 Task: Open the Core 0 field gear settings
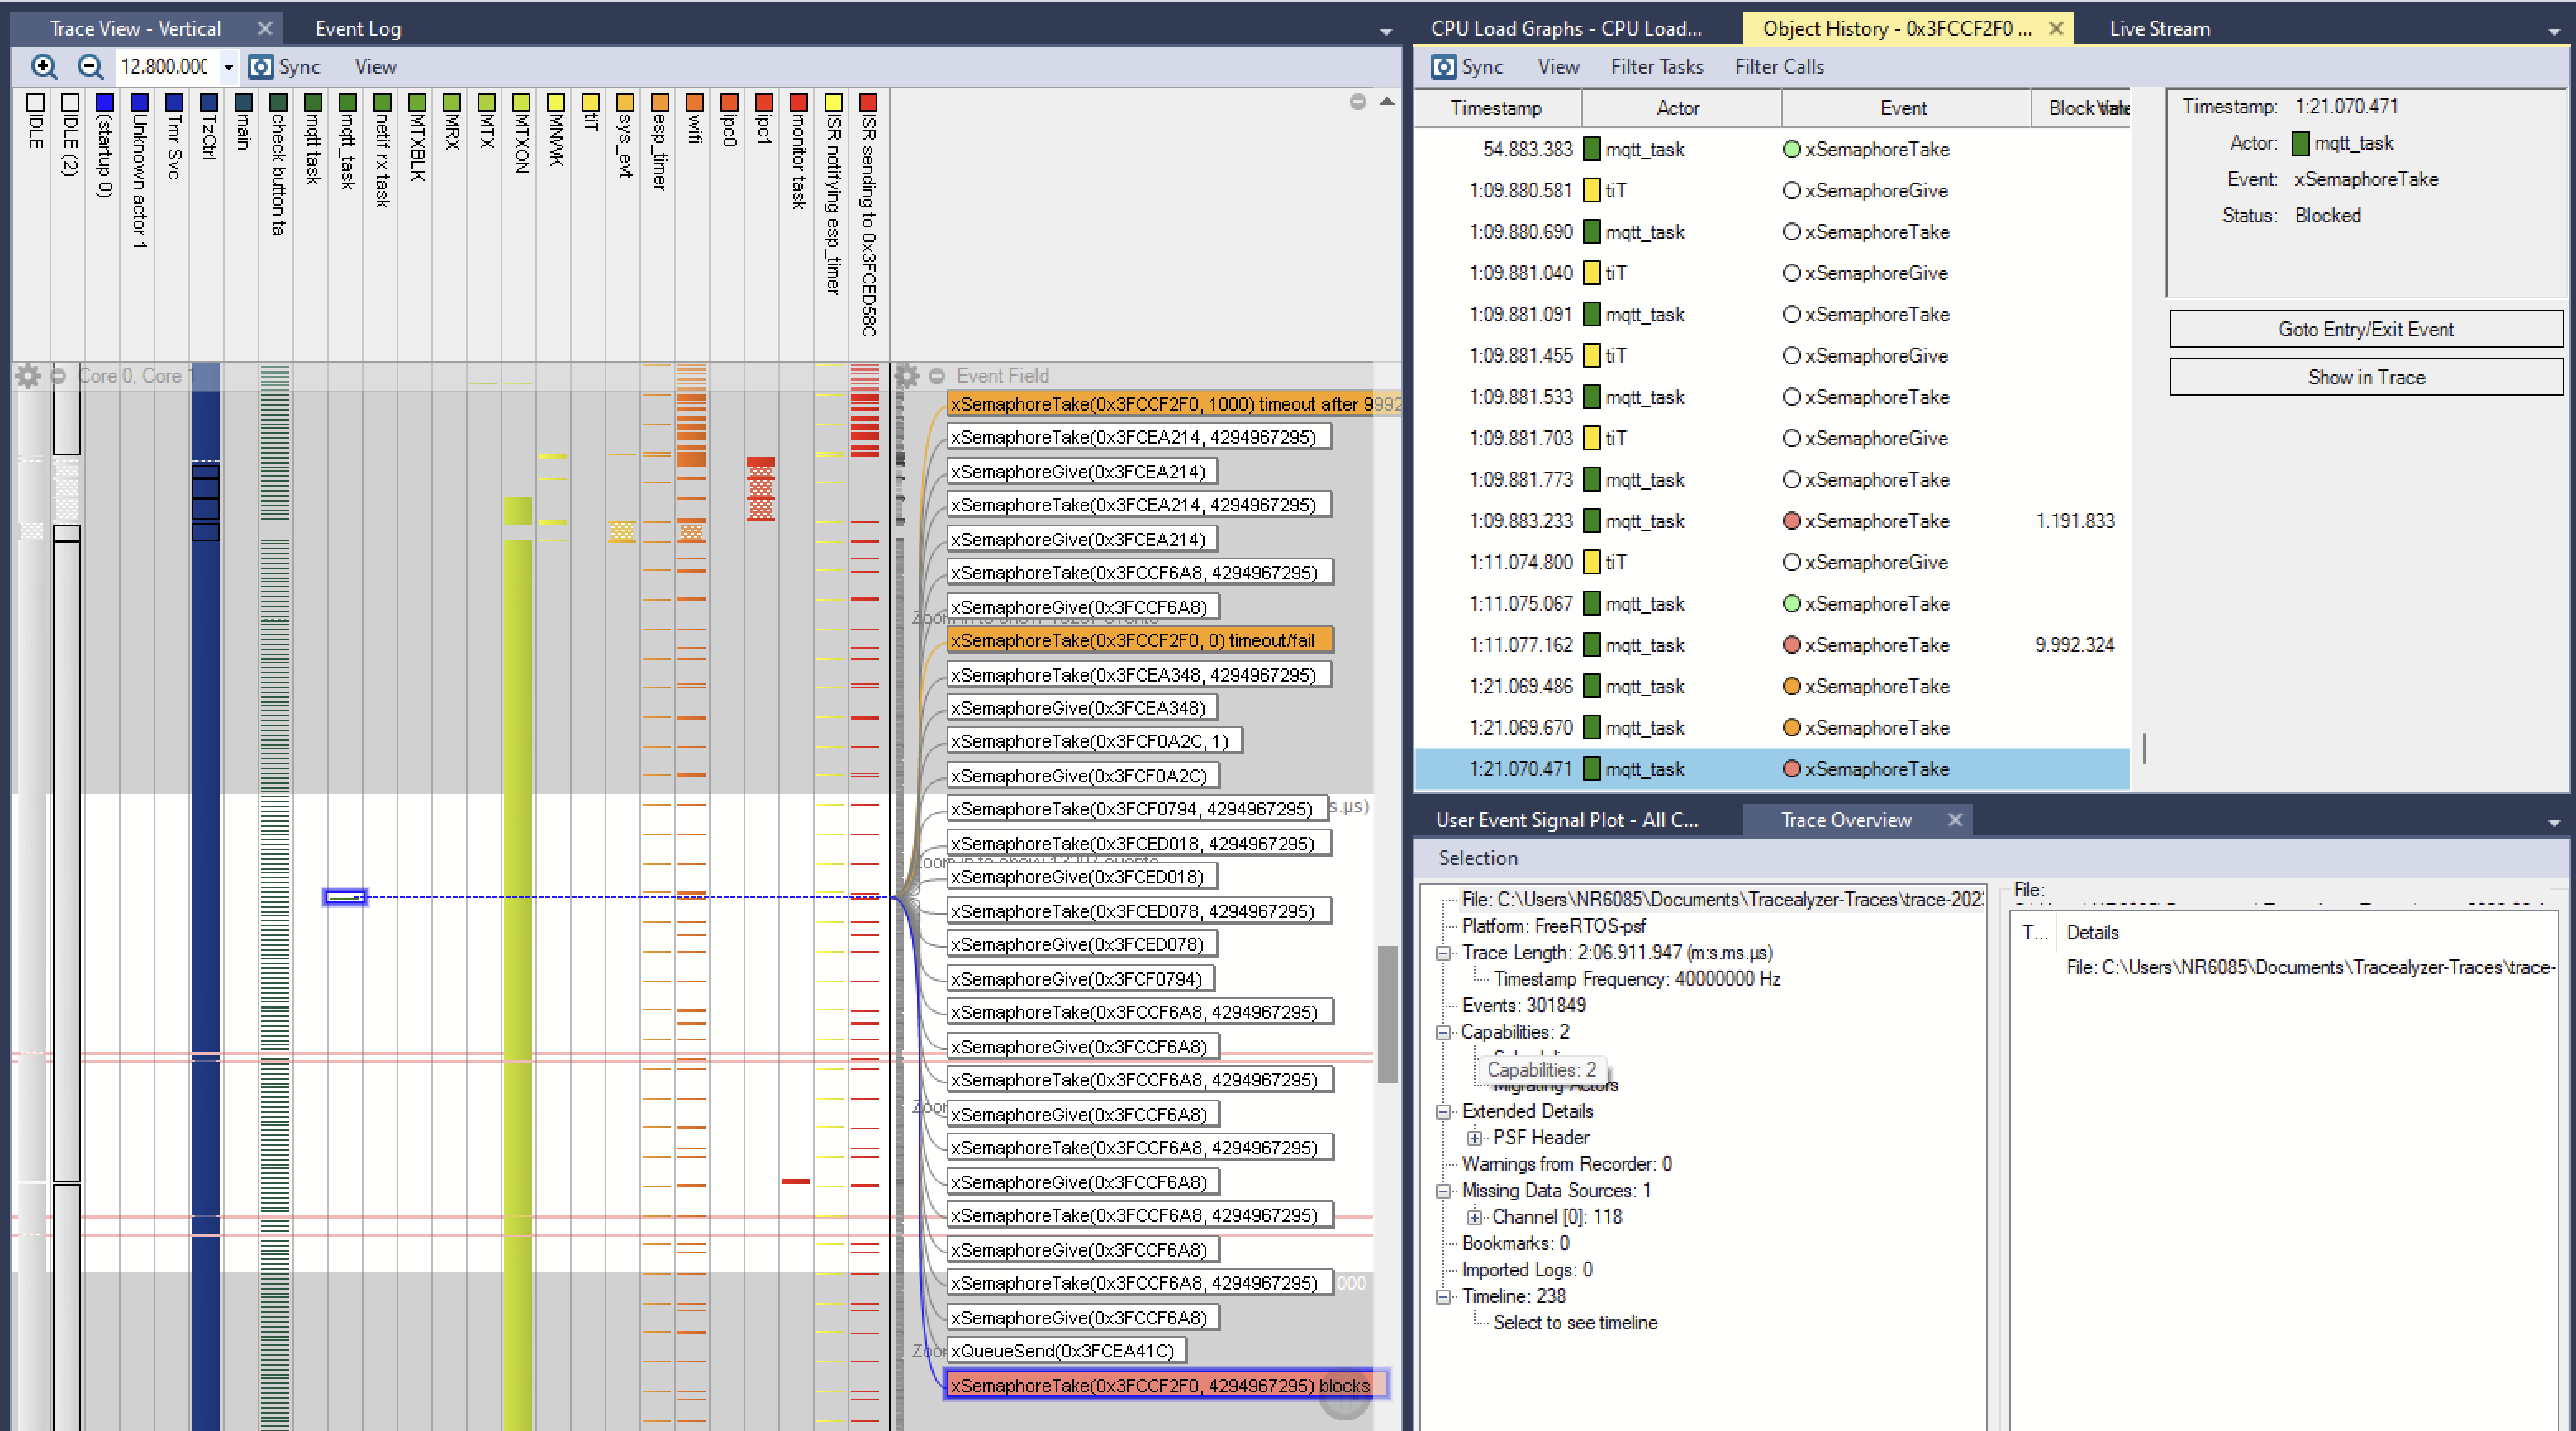[x=28, y=376]
